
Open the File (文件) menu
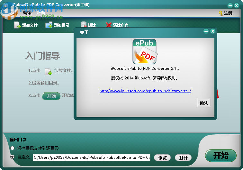pos(14,13)
